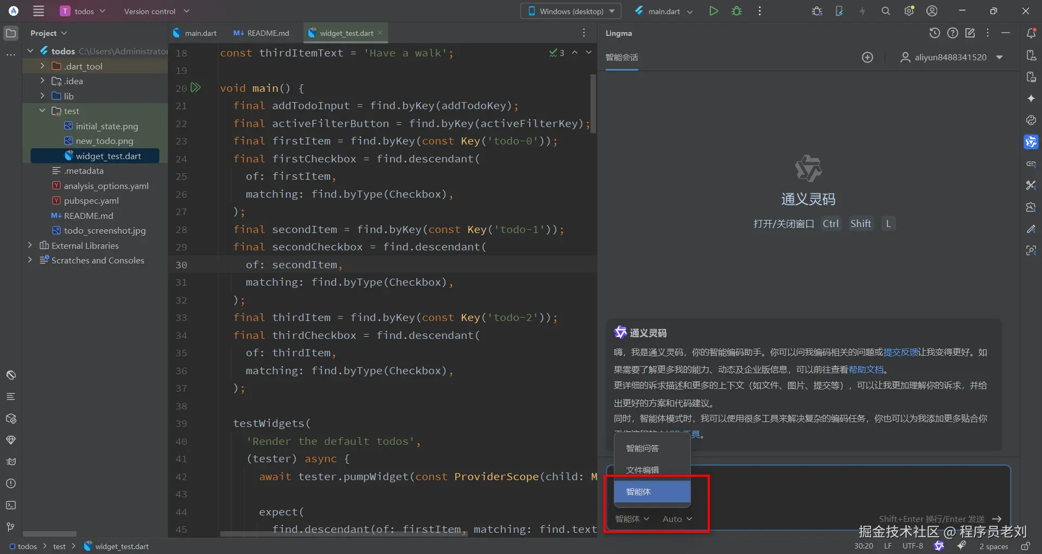Open the Auto model dropdown
This screenshot has height=554, width=1042.
point(677,519)
